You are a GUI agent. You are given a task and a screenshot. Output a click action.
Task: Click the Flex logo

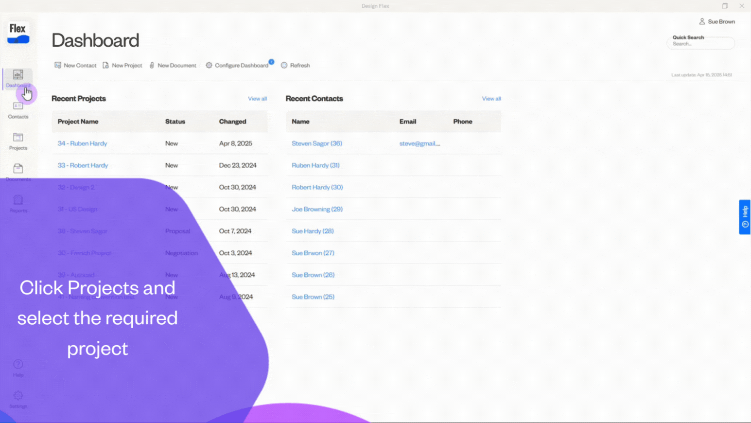18,33
